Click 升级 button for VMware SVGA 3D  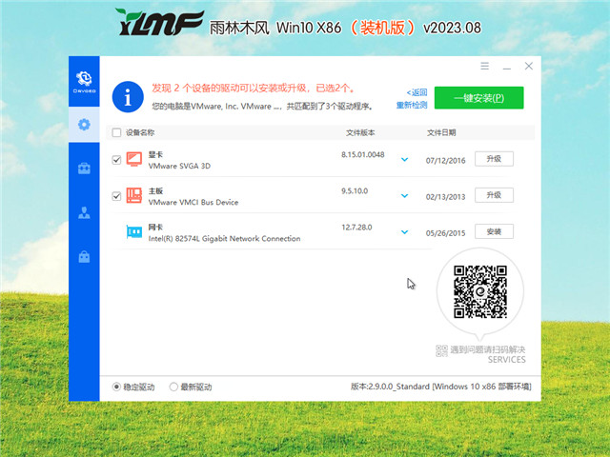(x=494, y=159)
